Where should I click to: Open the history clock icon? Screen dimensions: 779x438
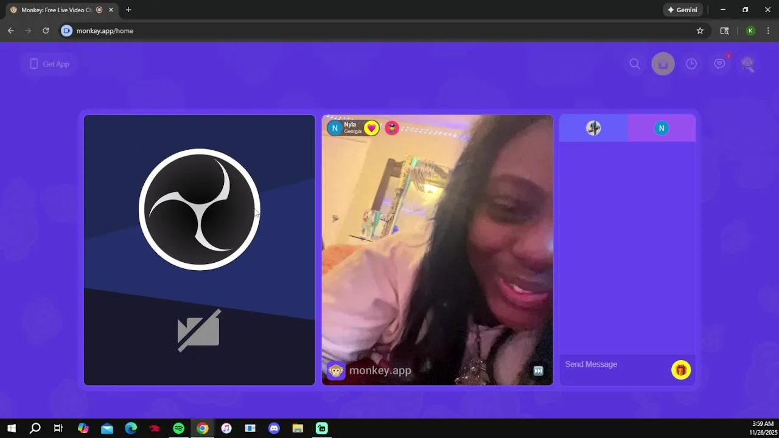coord(691,64)
